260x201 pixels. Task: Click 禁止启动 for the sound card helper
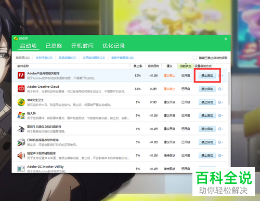pyautogui.click(x=207, y=156)
